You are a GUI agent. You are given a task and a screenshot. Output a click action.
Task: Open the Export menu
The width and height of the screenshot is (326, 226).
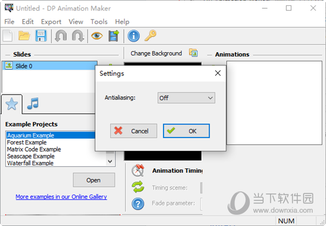(x=51, y=22)
